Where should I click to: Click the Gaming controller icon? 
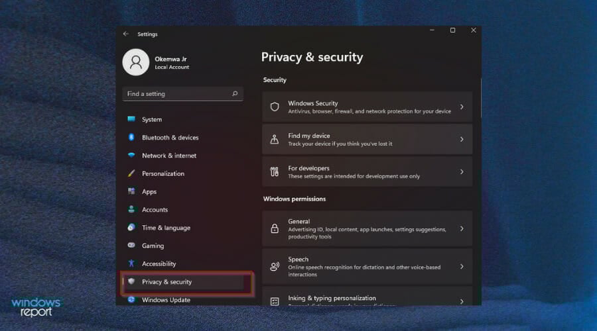tap(131, 245)
